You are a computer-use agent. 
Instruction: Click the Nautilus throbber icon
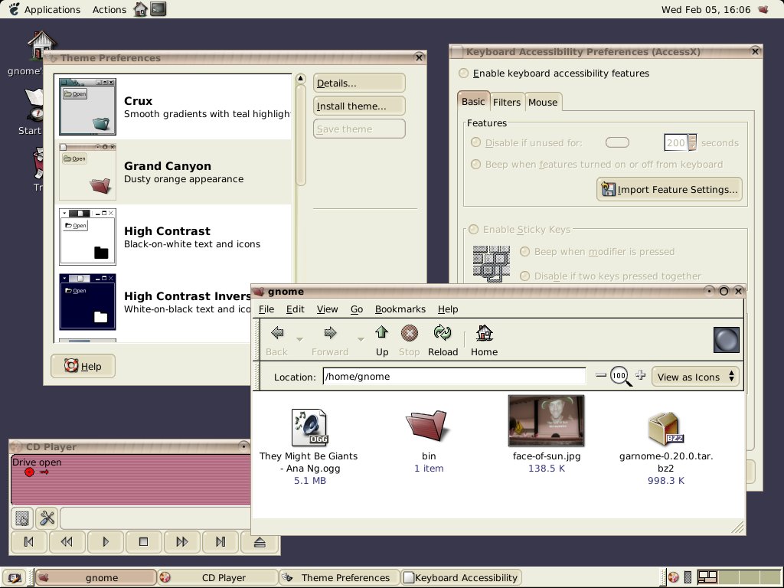pos(726,340)
